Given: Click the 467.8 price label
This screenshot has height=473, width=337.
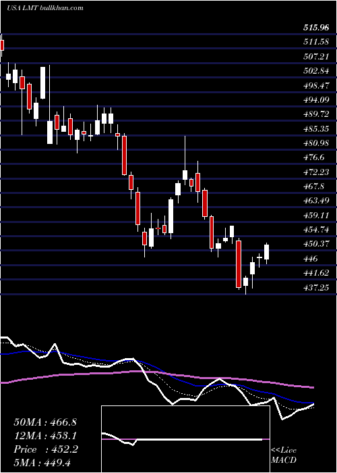Looking at the screenshot, I should 313,186.
